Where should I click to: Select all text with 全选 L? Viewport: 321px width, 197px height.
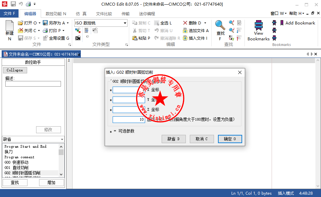(163, 23)
